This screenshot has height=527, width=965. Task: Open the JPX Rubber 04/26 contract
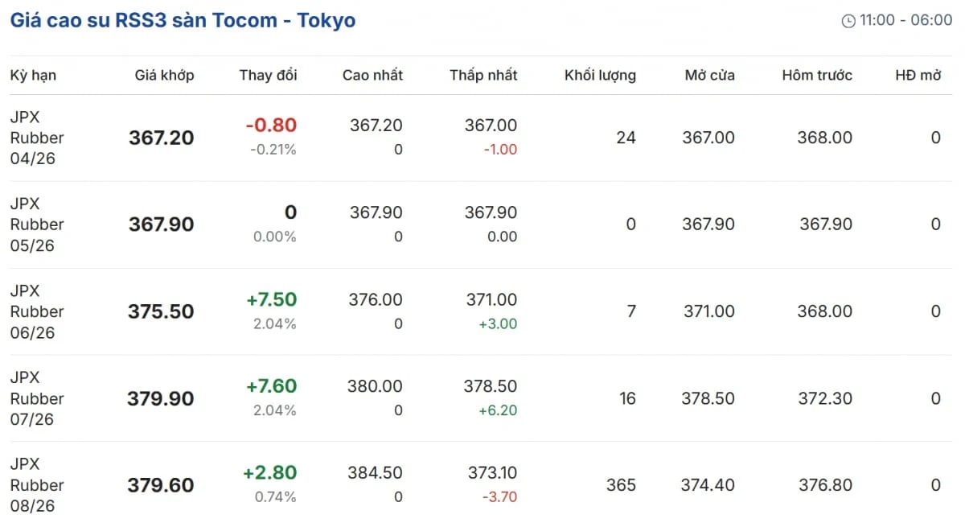point(37,138)
